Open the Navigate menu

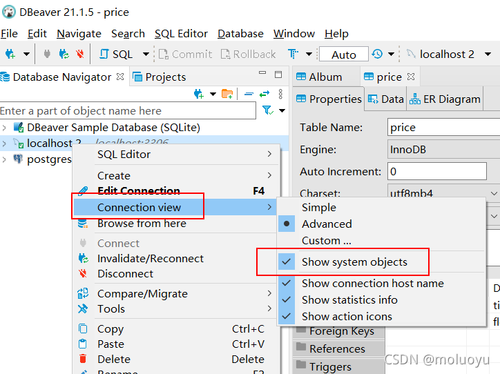pos(79,33)
